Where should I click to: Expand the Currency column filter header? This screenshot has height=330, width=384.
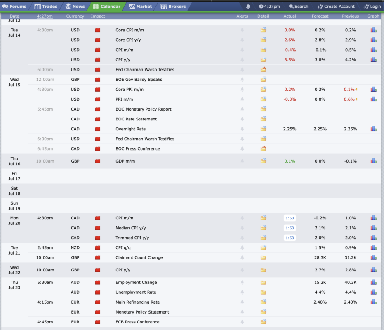(75, 16)
